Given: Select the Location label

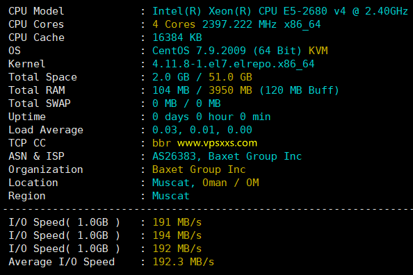Looking at the screenshot, I should tap(33, 183).
